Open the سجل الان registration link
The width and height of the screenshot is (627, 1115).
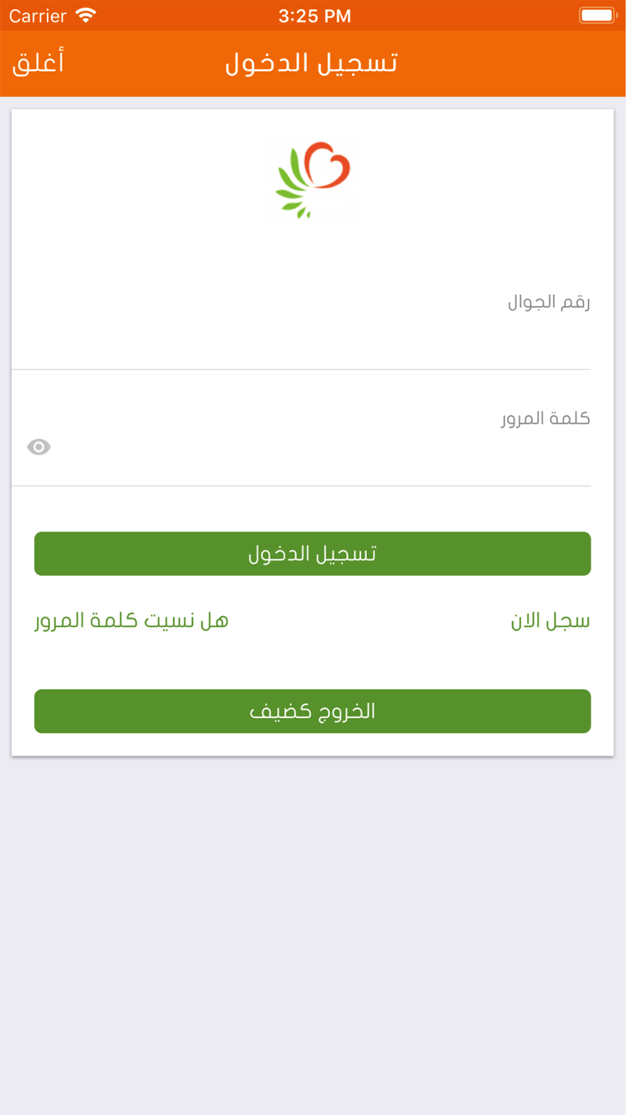(551, 621)
